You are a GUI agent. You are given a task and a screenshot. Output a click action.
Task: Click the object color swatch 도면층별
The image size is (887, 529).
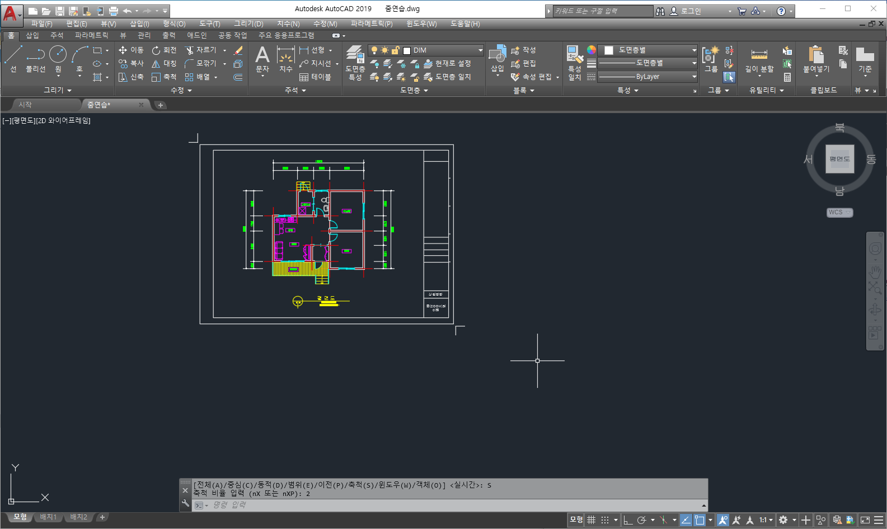pos(609,50)
